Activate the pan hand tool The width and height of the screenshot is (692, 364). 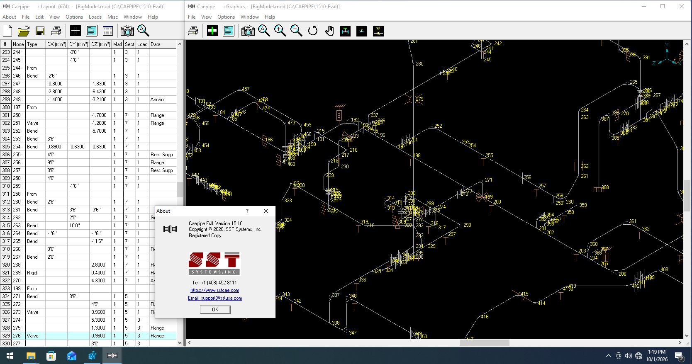pyautogui.click(x=329, y=31)
